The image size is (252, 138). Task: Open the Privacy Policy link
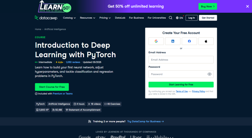click(x=198, y=92)
